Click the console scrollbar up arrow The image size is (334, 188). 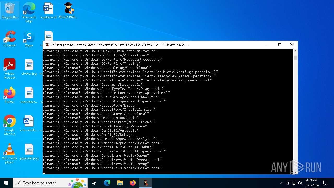tap(295, 51)
